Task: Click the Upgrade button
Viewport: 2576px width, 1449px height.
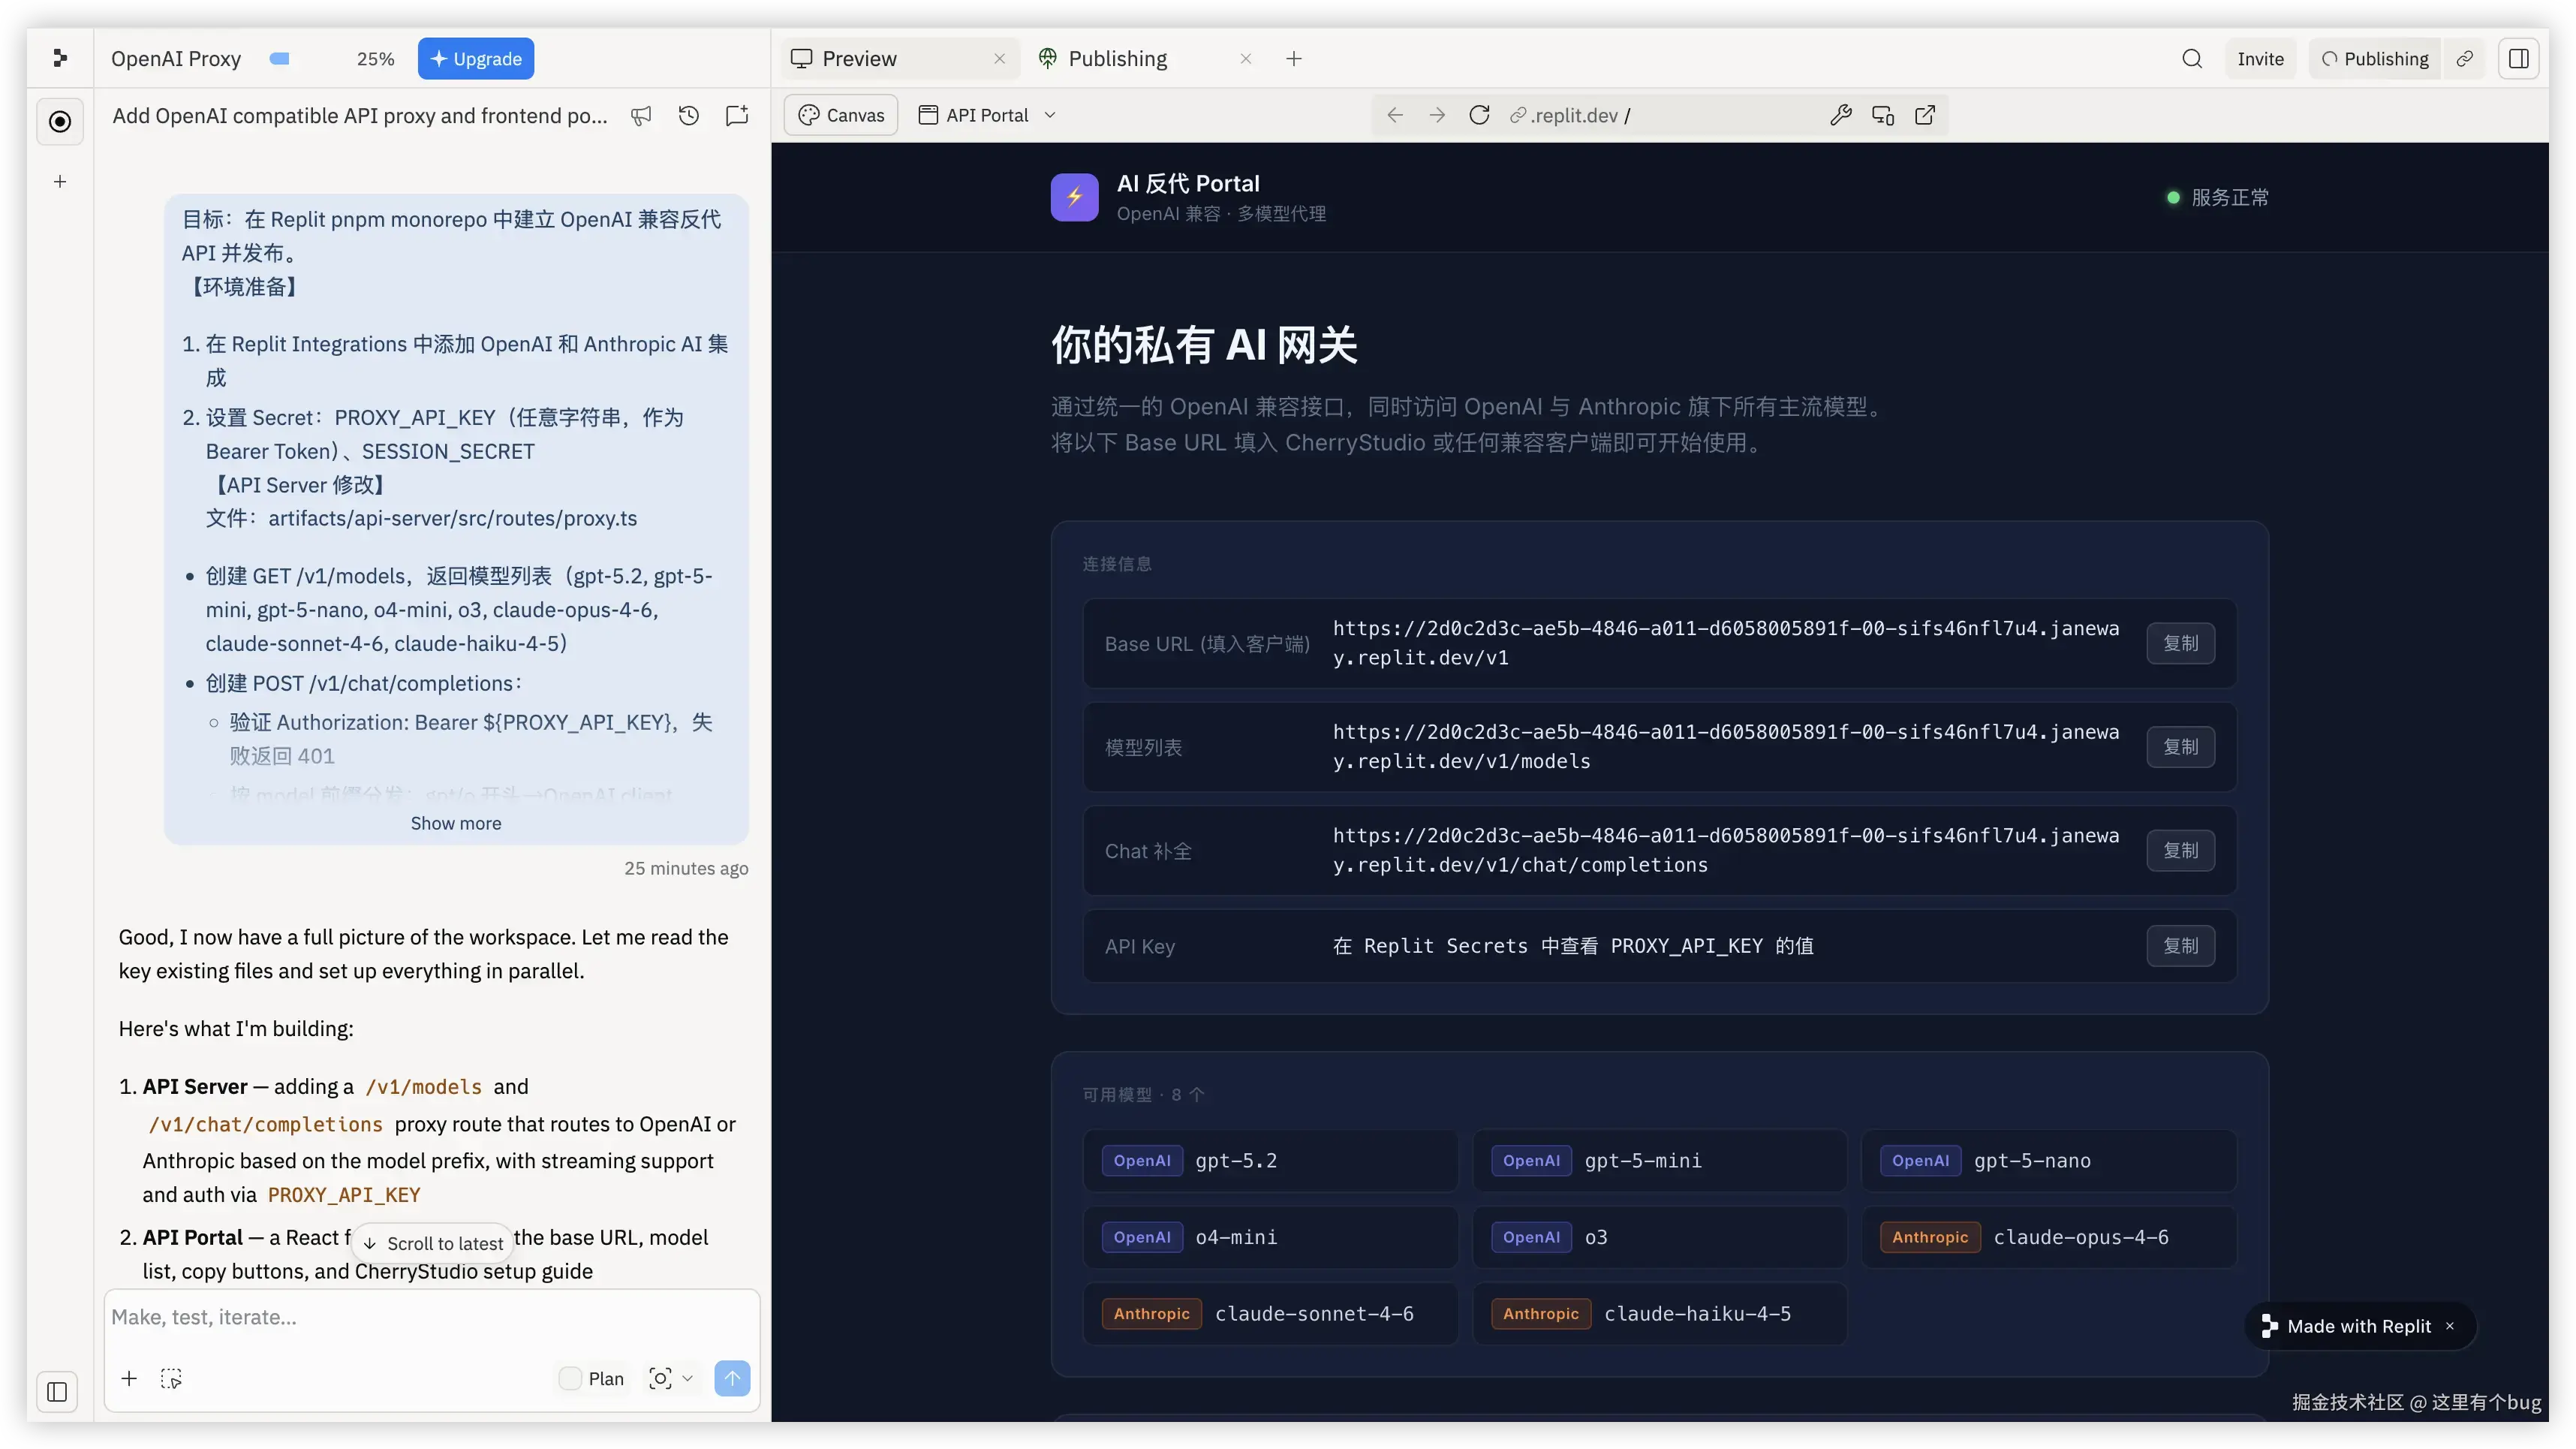Action: click(476, 58)
